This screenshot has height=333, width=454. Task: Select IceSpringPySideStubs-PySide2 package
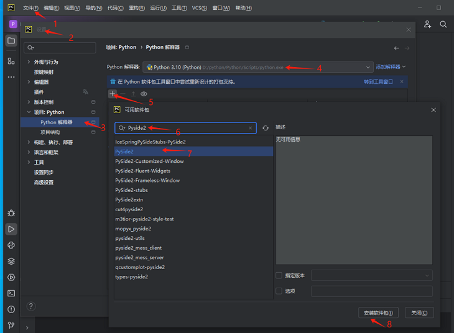(x=193, y=142)
